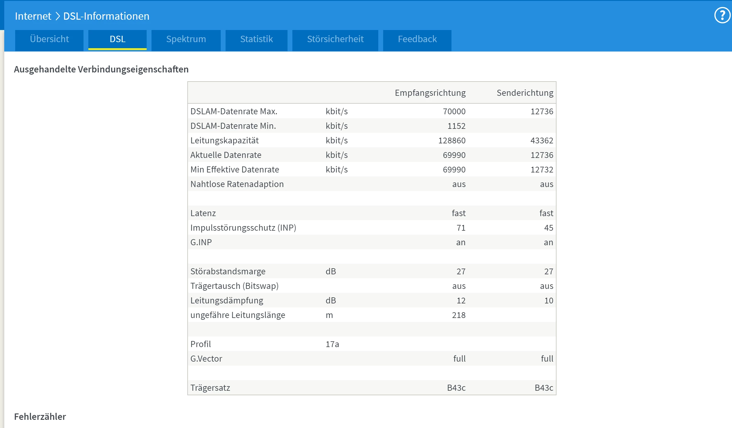Click the Aktuelle Datenrate value 69990
The height and width of the screenshot is (428, 732).
tap(454, 155)
